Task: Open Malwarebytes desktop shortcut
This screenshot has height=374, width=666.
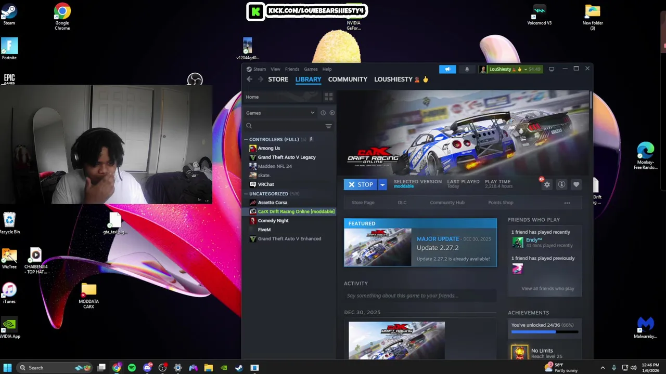Action: (645, 327)
